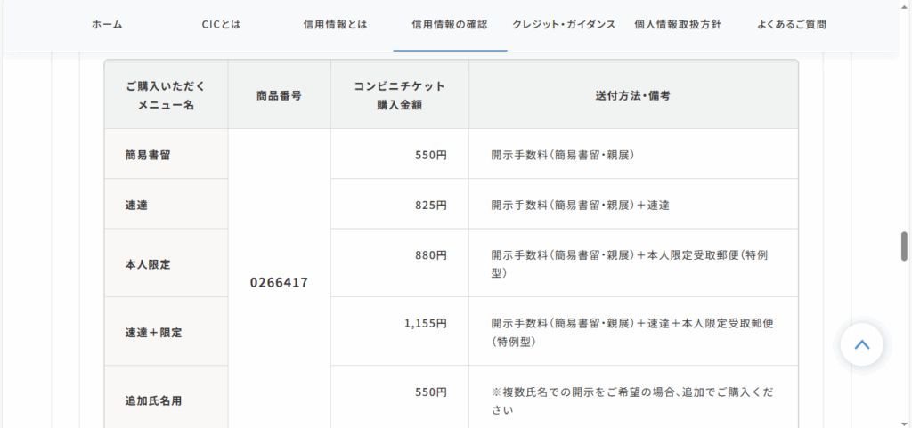Image resolution: width=912 pixels, height=428 pixels.
Task: Open the よくあるご質問 page
Action: pyautogui.click(x=792, y=24)
